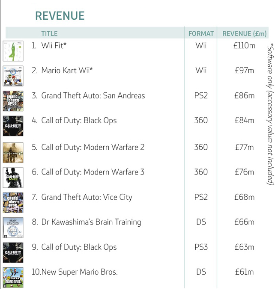Select the GTA Vice City cover thumbnail
The height and width of the screenshot is (296, 275).
(x=13, y=203)
